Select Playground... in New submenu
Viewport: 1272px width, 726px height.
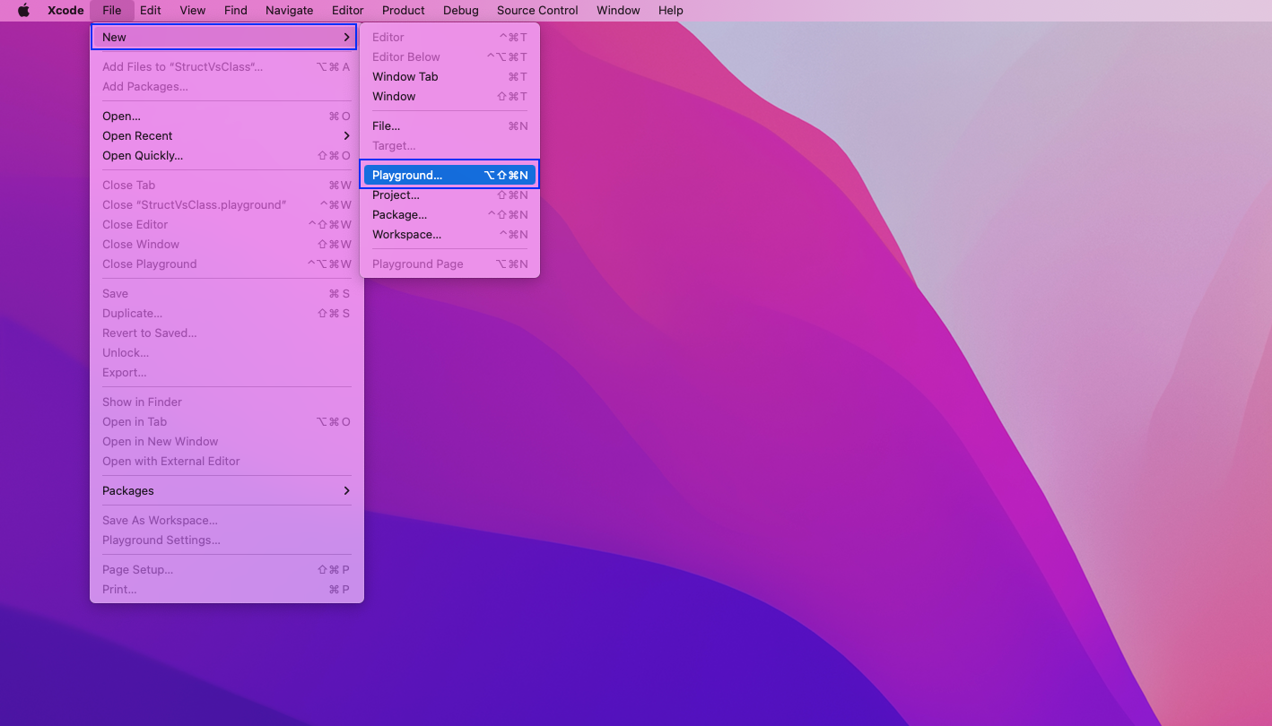449,176
